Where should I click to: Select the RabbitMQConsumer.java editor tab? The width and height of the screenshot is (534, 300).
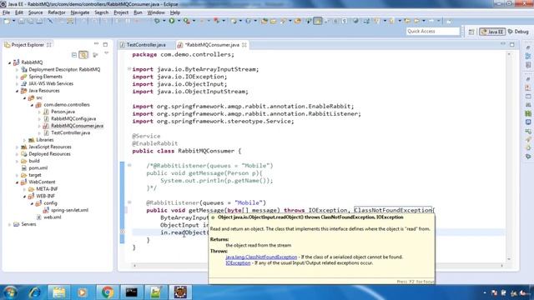click(212, 45)
